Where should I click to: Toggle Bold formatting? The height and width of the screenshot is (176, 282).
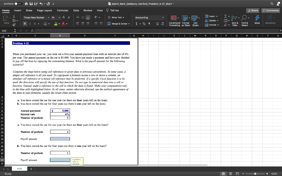click(x=25, y=24)
